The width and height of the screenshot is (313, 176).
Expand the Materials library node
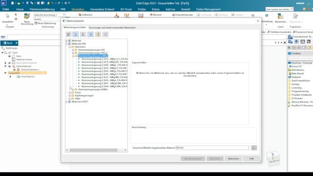tap(67, 41)
